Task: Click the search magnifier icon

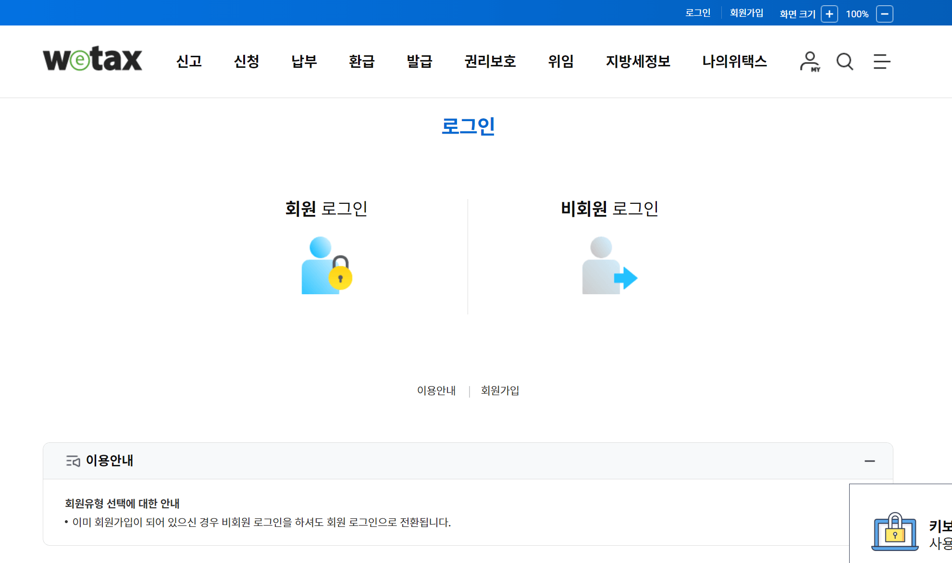Action: click(844, 62)
